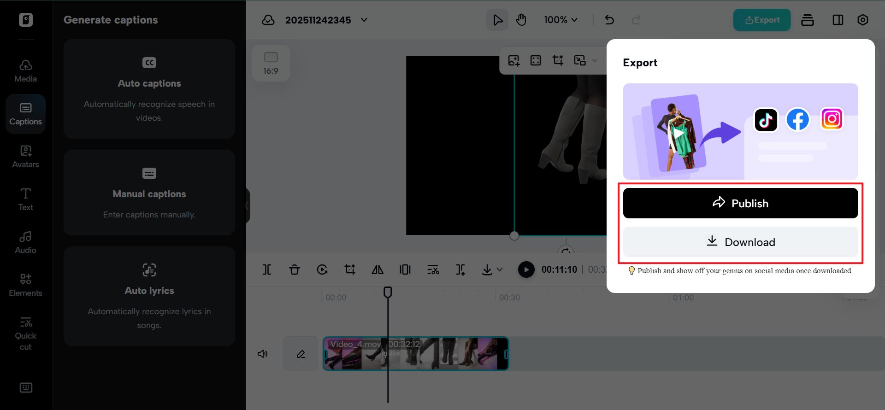This screenshot has height=410, width=885.
Task: Select the Auto captions card
Action: pyautogui.click(x=149, y=89)
